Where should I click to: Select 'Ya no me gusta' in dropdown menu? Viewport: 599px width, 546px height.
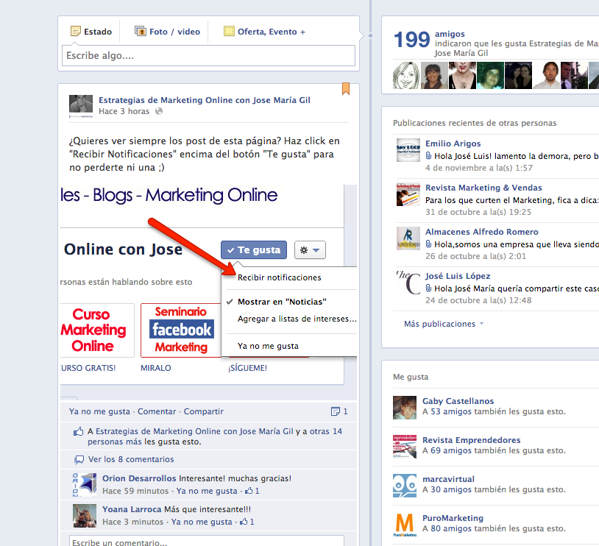[x=268, y=346]
